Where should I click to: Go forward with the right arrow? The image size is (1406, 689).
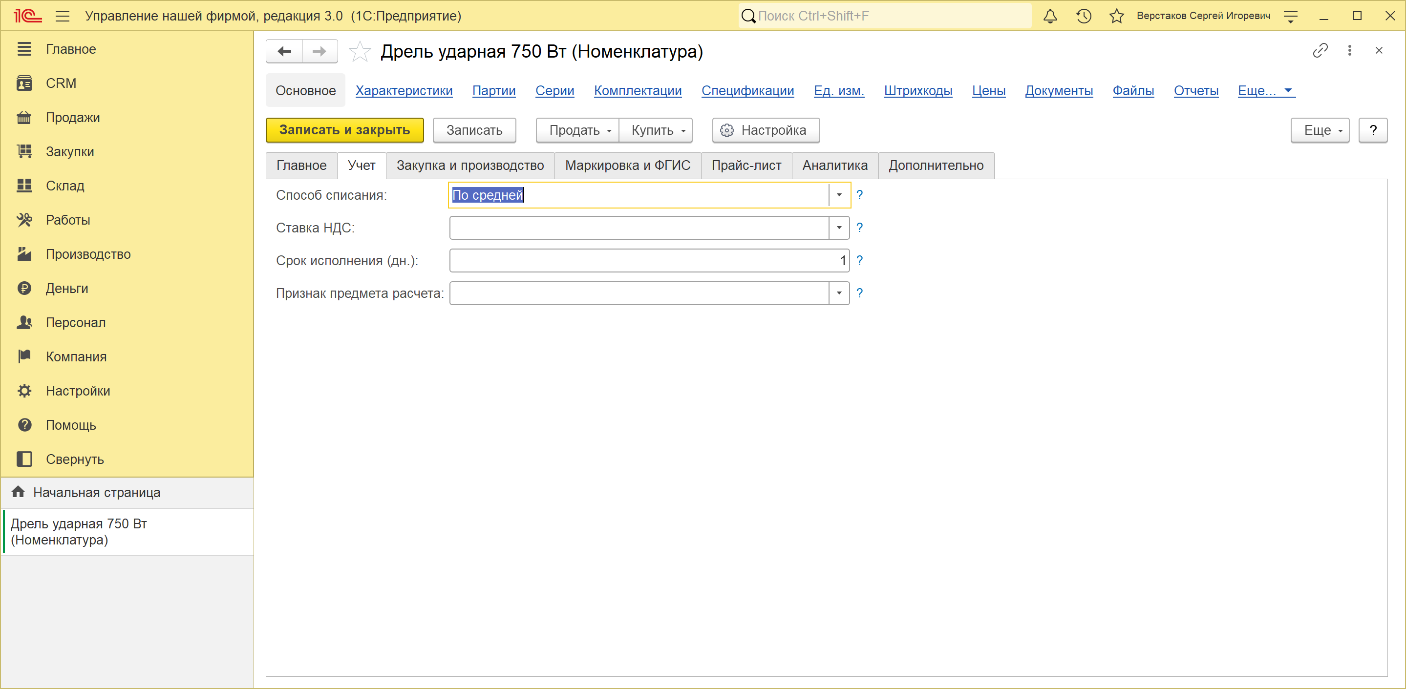tap(320, 51)
